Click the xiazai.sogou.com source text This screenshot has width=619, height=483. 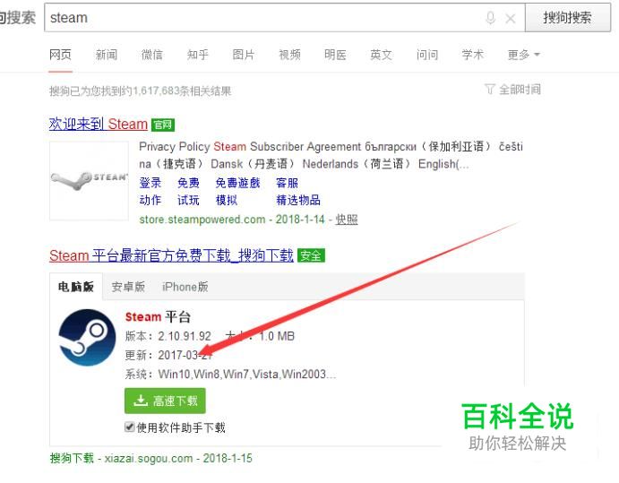(149, 459)
